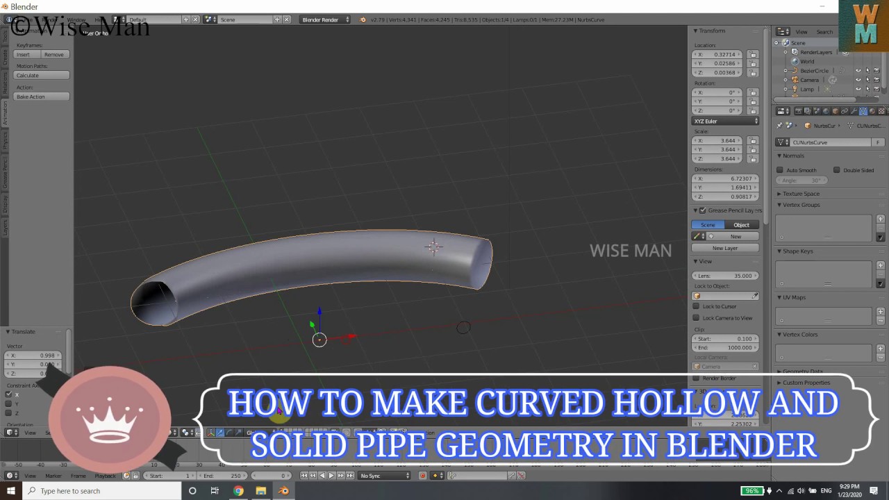889x500 pixels.
Task: Enable the Lock Camera to View checkbox
Action: pyautogui.click(x=697, y=318)
